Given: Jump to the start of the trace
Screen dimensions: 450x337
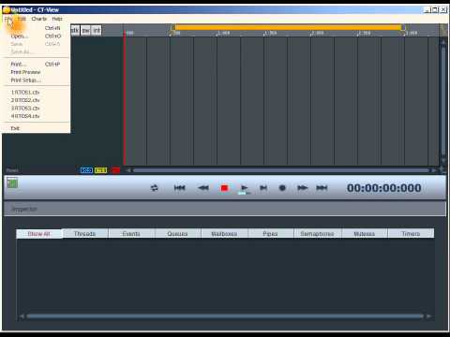Looking at the screenshot, I should pos(179,187).
